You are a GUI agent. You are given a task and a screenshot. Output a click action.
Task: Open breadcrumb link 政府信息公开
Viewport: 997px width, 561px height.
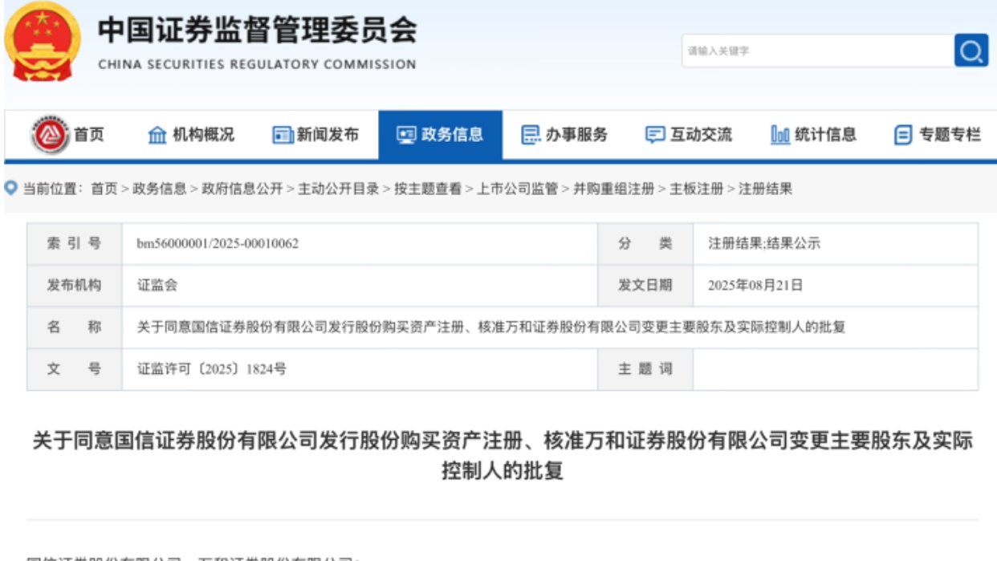coord(242,189)
